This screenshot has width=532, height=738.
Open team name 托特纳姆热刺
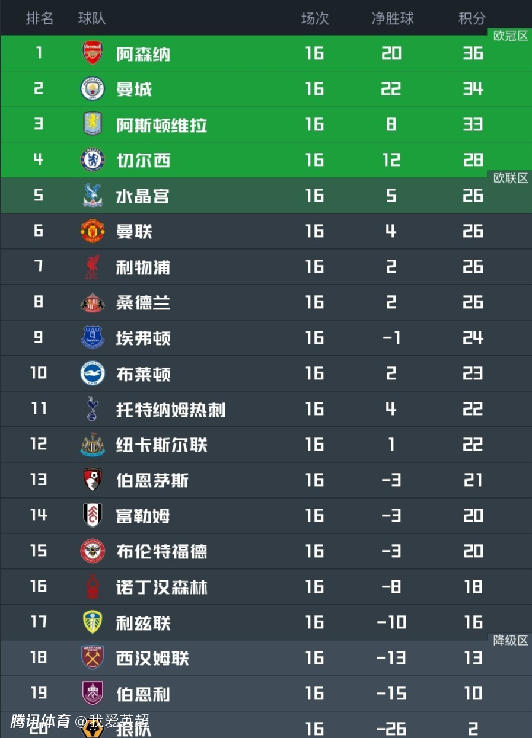[x=171, y=410]
